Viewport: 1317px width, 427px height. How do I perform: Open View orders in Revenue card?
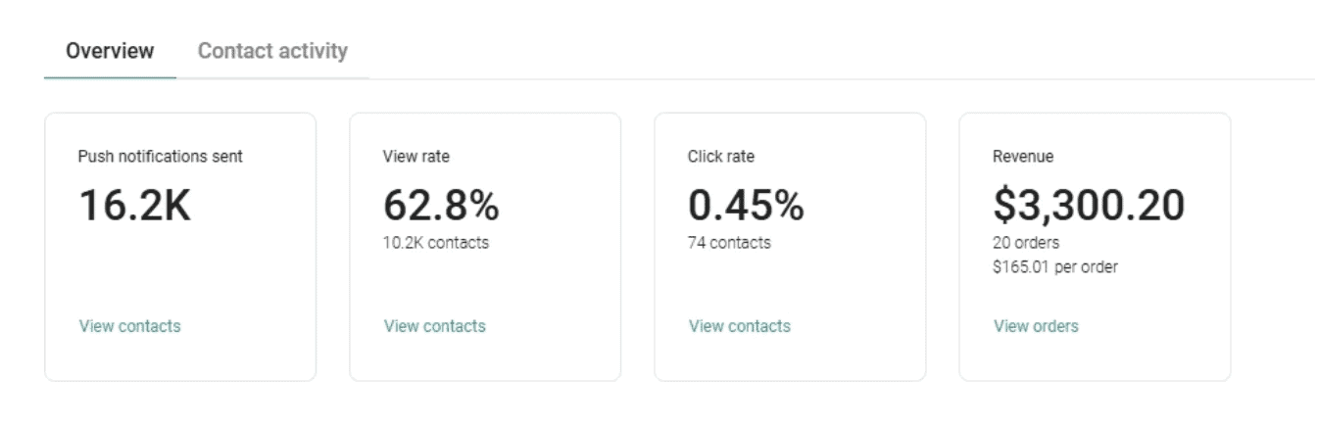click(1036, 326)
